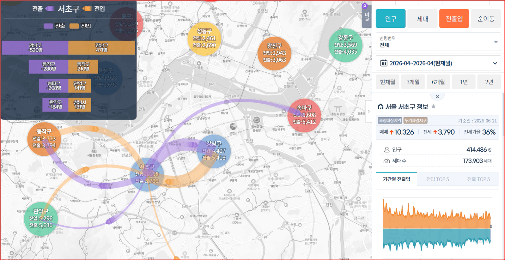505x260 pixels.
Task: Click the purple 전출 legend swatch
Action: coord(48,26)
